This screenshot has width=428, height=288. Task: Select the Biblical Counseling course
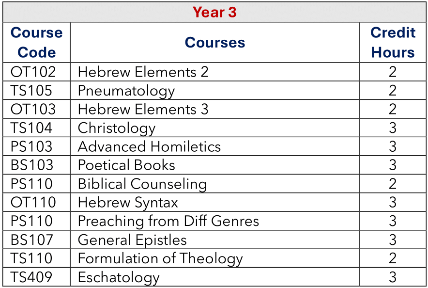(x=142, y=184)
